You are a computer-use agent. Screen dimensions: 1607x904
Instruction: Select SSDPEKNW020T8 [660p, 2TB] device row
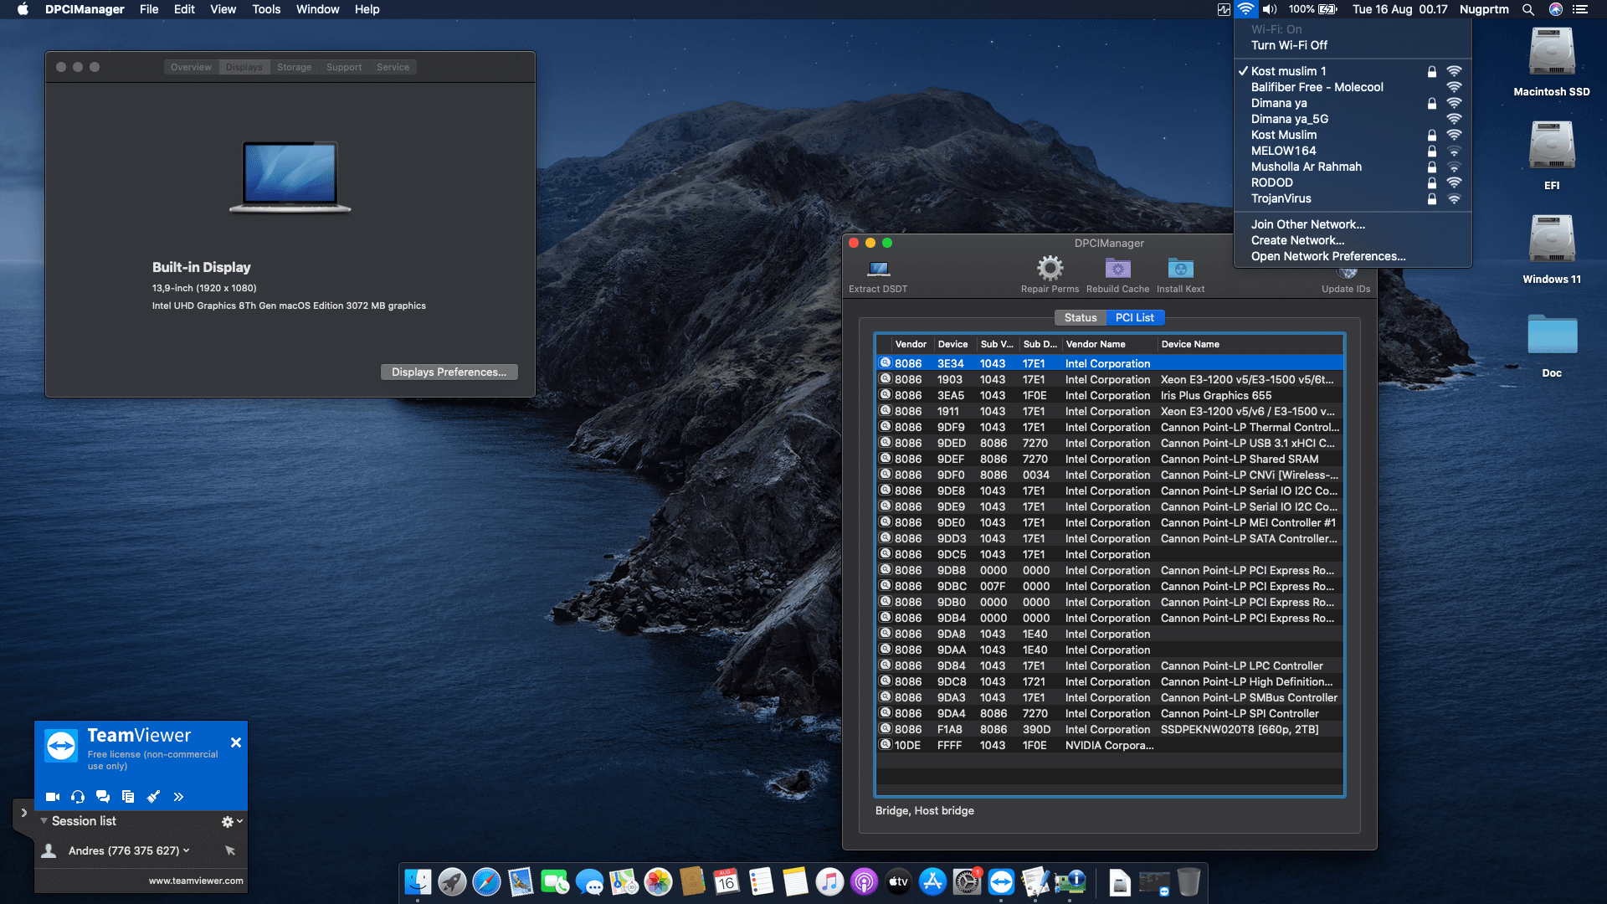[x=1110, y=729]
